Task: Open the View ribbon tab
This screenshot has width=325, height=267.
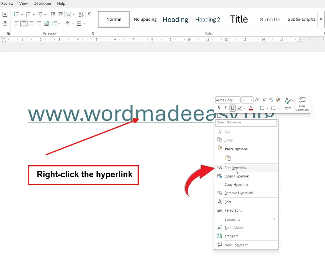Action: pos(24,3)
